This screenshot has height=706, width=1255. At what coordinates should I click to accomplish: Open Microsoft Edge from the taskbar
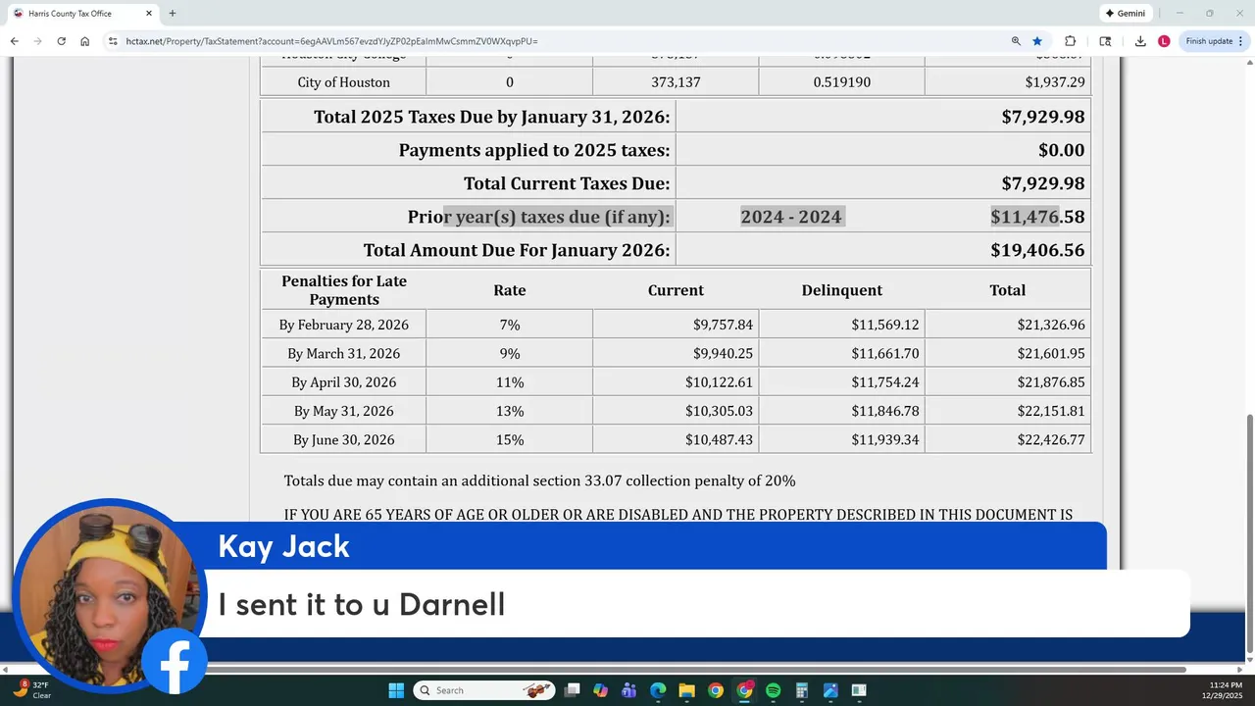(x=658, y=690)
